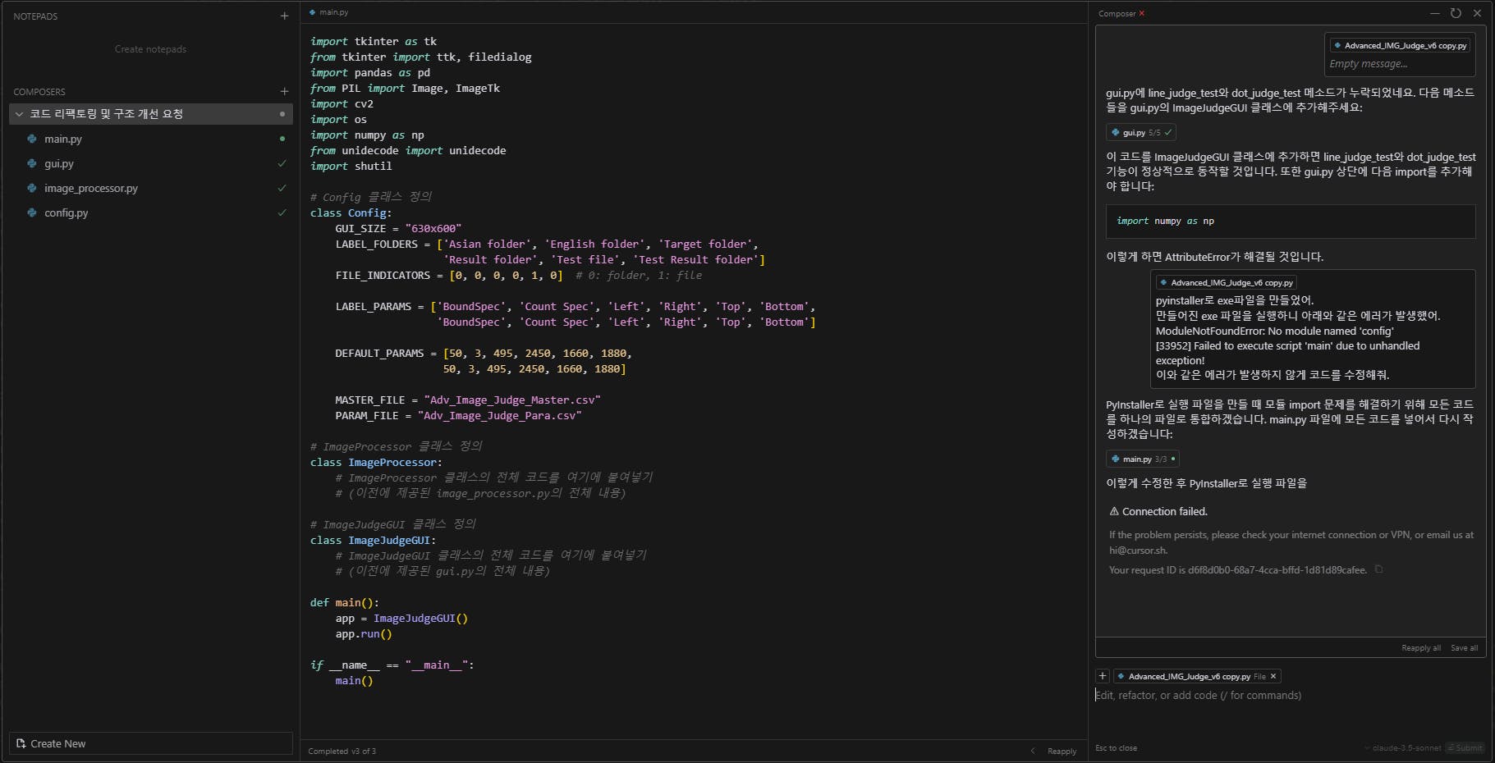The width and height of the screenshot is (1495, 763).
Task: Click the COMPOSERS section header
Action: [39, 91]
